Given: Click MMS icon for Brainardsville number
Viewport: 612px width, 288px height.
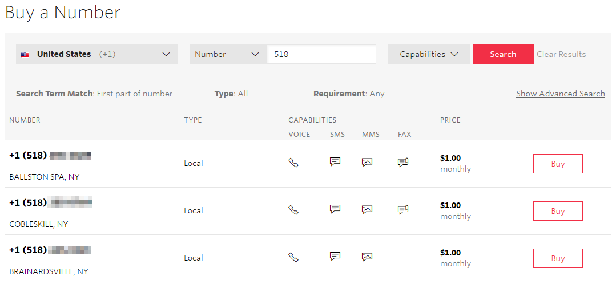Looking at the screenshot, I should click(367, 257).
